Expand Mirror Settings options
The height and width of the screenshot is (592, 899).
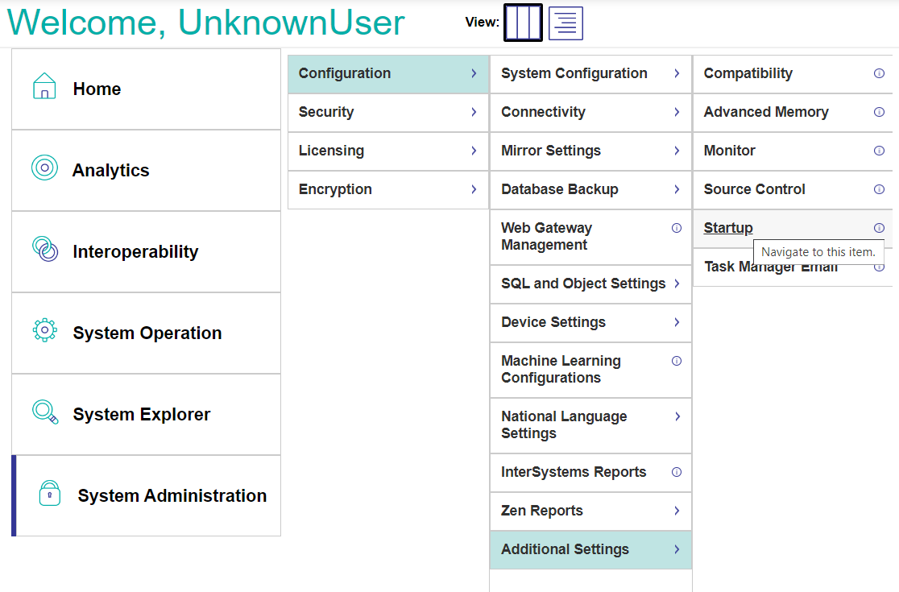click(x=590, y=151)
